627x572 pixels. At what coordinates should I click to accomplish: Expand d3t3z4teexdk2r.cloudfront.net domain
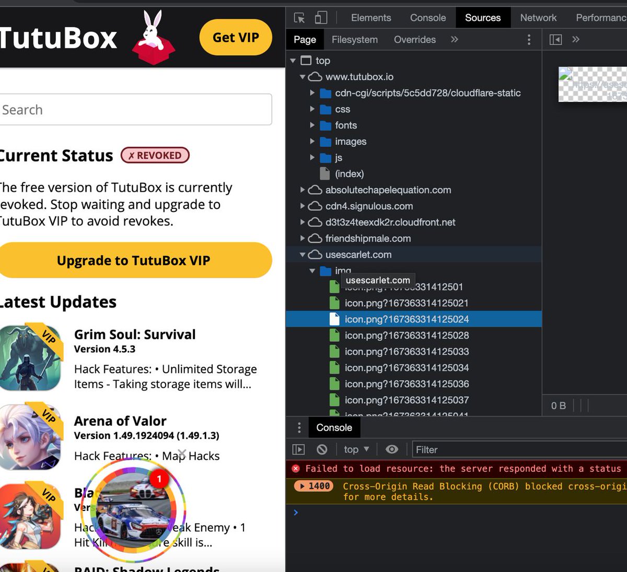[303, 222]
